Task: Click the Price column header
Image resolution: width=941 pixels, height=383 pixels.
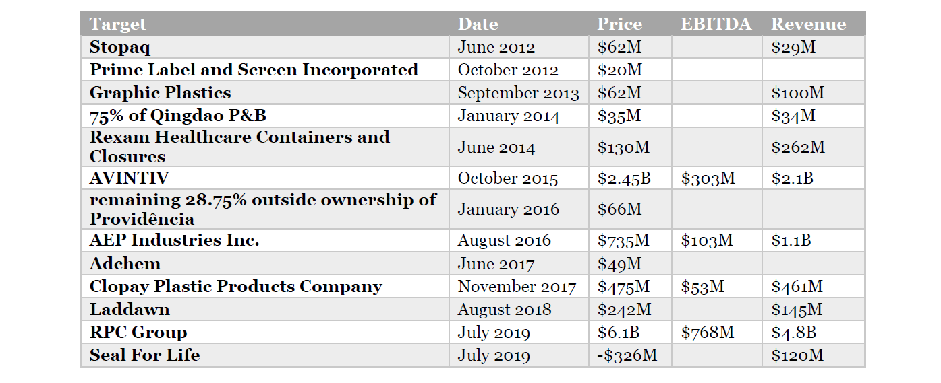Action: tap(619, 24)
